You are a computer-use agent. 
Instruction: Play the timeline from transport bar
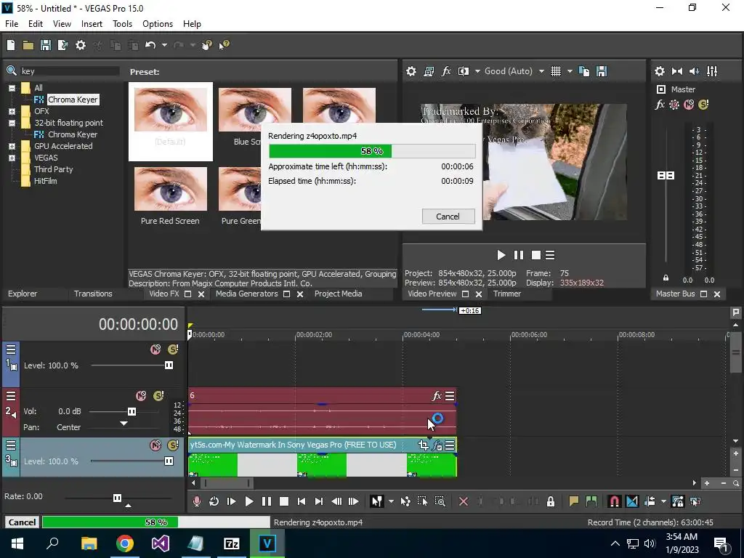(248, 501)
